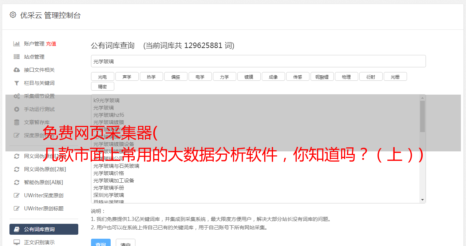Open 智能伪原创[AI版] menu item
Viewport: 466px width, 246px height.
point(44,182)
